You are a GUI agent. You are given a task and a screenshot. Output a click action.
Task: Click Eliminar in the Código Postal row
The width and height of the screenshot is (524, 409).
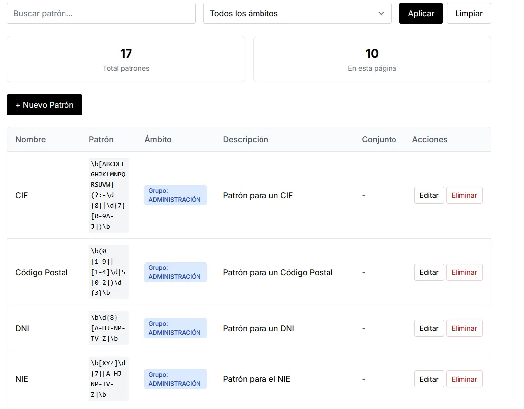464,272
